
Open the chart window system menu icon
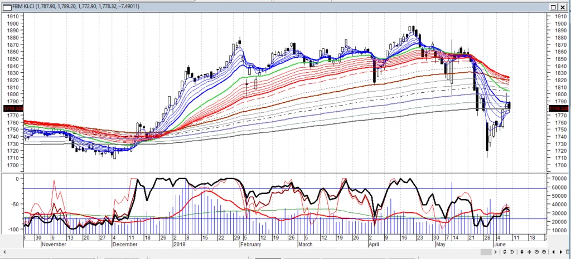pyautogui.click(x=7, y=7)
